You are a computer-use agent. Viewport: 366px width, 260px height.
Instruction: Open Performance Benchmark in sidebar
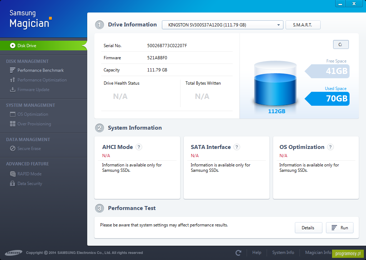pos(41,70)
